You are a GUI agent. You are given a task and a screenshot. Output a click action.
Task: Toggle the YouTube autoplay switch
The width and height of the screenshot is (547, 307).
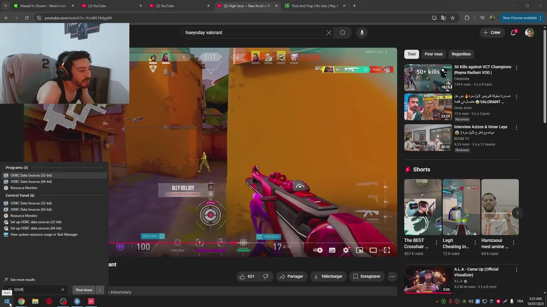pos(318,250)
